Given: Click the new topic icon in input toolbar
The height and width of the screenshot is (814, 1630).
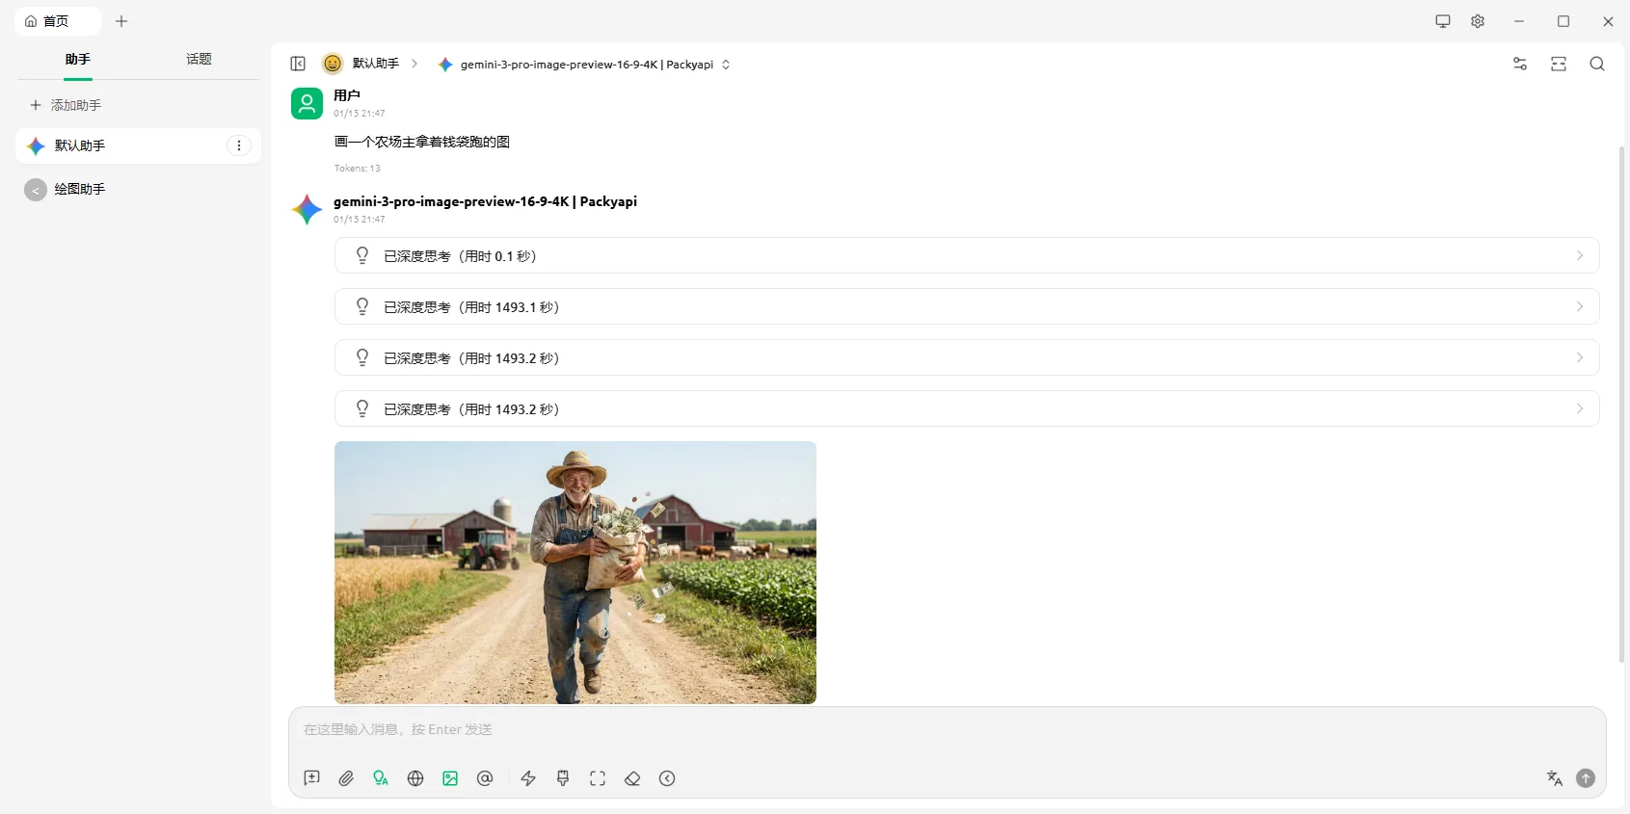Looking at the screenshot, I should (x=311, y=778).
